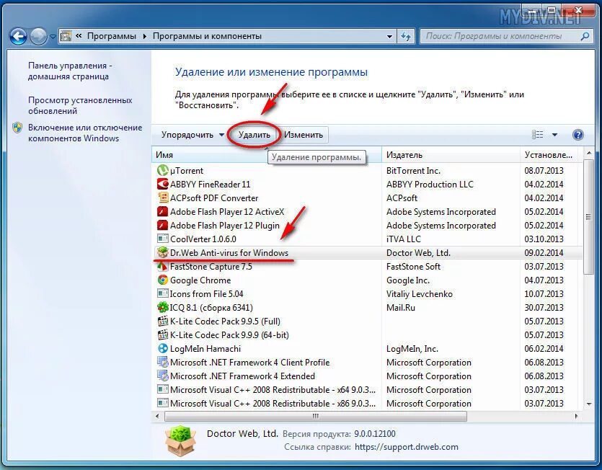Click the Back navigation arrow
The width and height of the screenshot is (602, 470).
tap(18, 37)
